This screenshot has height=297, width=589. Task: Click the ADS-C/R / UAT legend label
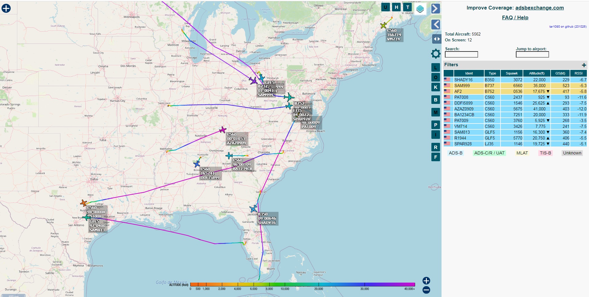pos(489,153)
